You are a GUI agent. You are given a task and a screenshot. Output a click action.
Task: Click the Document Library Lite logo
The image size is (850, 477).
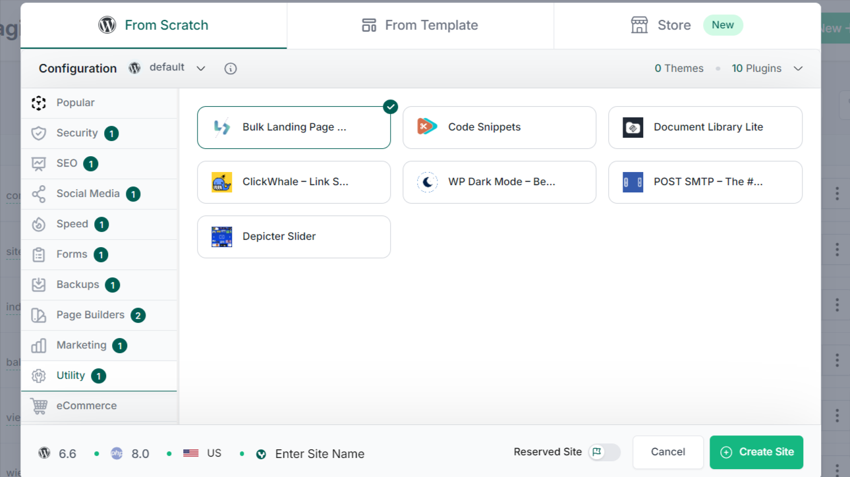(633, 127)
